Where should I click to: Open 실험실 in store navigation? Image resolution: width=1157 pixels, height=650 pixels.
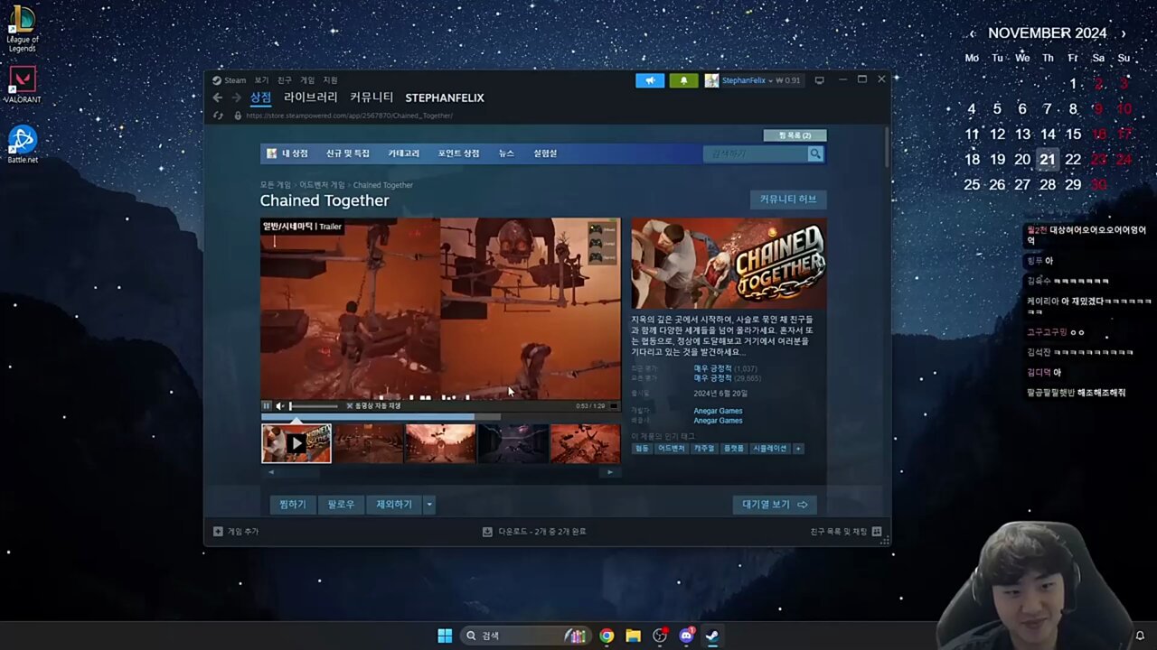pos(545,153)
